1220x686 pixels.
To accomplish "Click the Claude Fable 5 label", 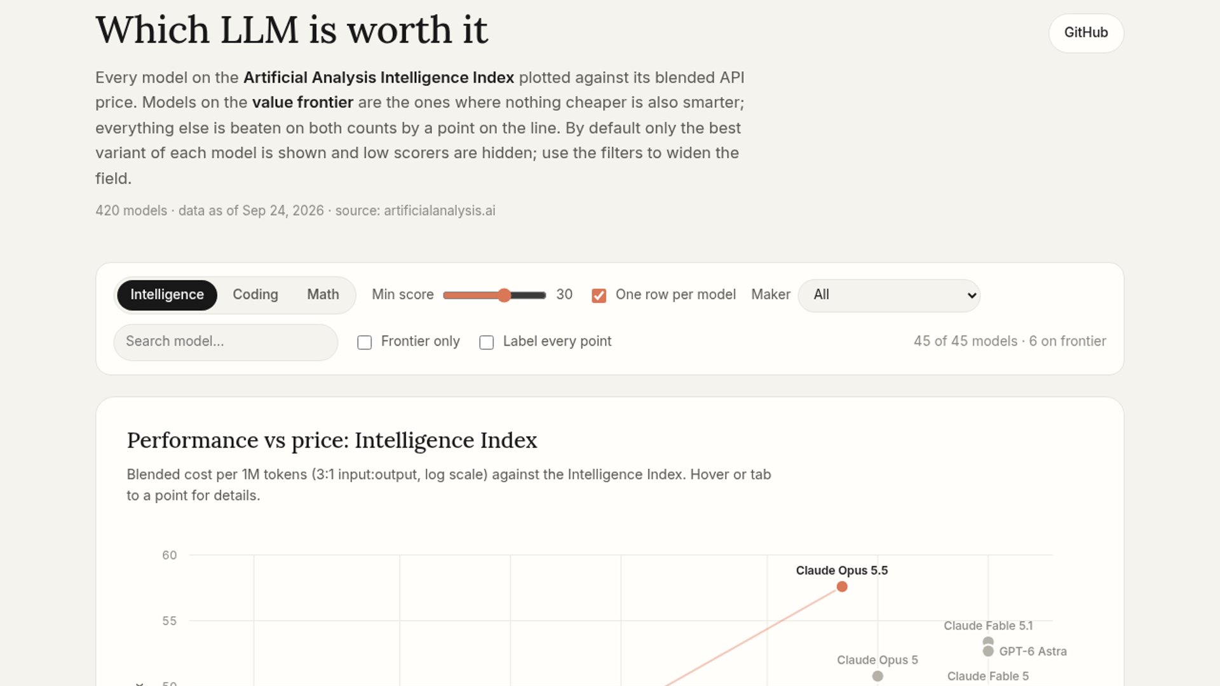I will 988,676.
